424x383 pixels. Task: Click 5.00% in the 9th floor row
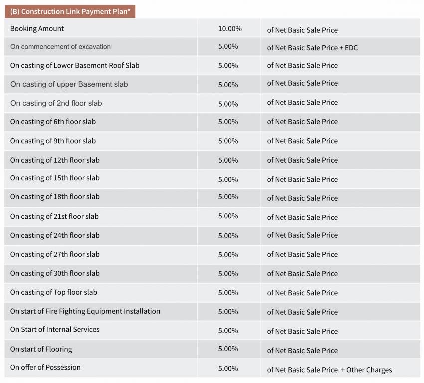pyautogui.click(x=228, y=141)
